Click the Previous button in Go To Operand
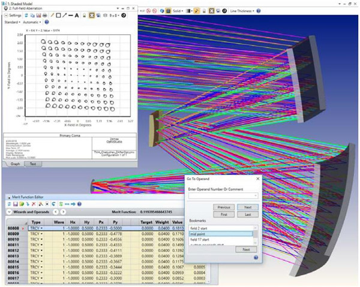The width and height of the screenshot is (360, 287). pos(223,207)
